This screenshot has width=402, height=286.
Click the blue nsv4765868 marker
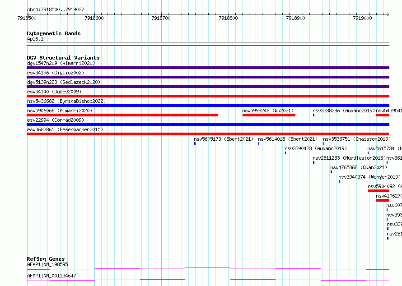pyautogui.click(x=331, y=172)
